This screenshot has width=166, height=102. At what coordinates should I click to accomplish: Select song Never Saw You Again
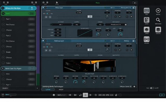[18, 68]
